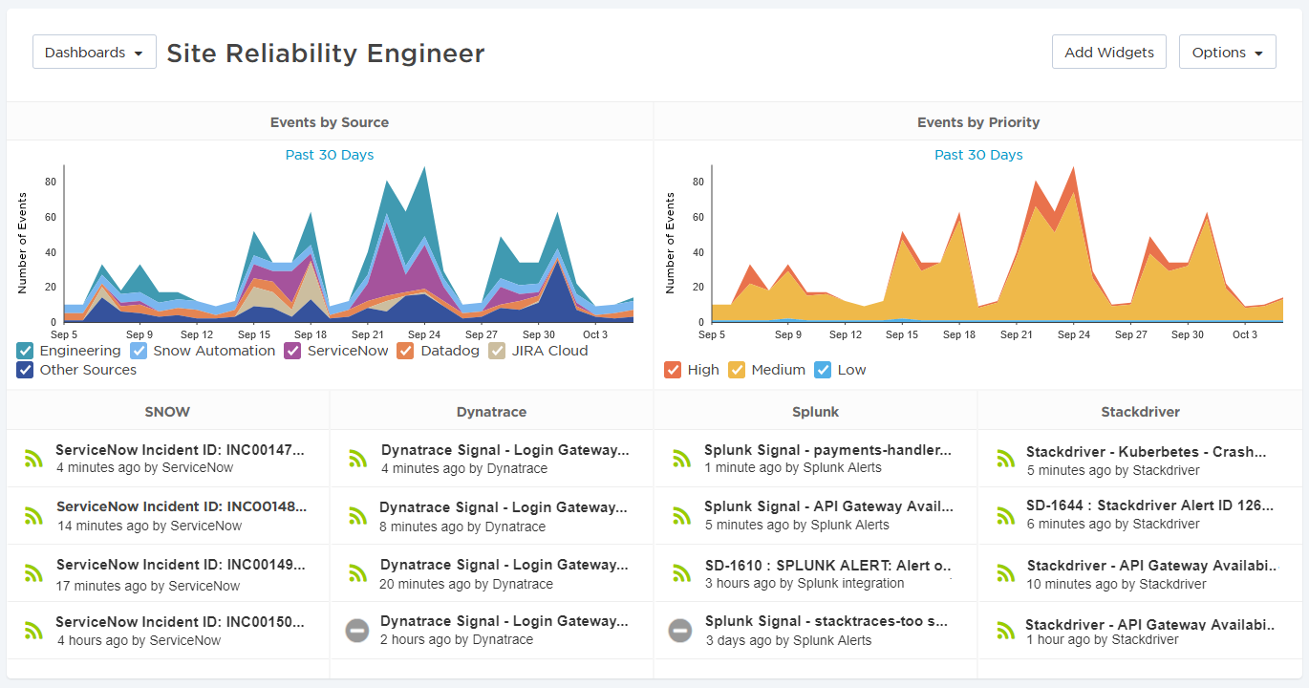The width and height of the screenshot is (1309, 688).
Task: Click signal icon for Stackdriver event 10 minutes ago
Action: 1005,573
